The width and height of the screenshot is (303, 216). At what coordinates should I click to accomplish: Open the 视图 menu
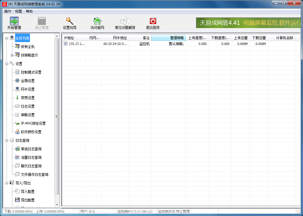(19, 11)
